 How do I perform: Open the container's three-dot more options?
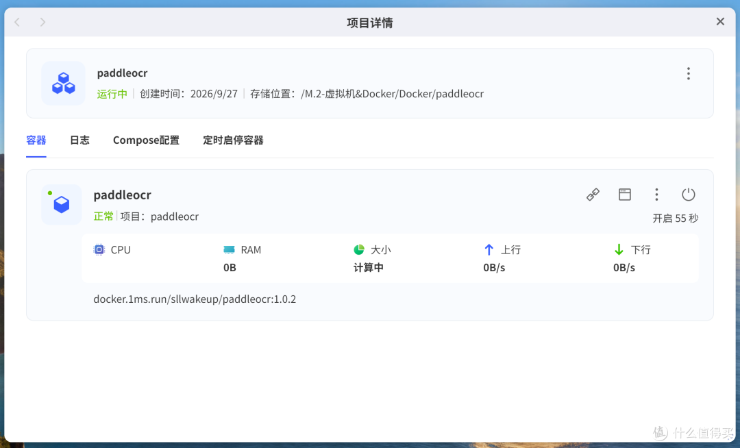[x=656, y=195]
